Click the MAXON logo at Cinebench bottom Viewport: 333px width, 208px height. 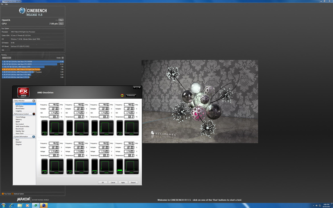pyautogui.click(x=23, y=199)
